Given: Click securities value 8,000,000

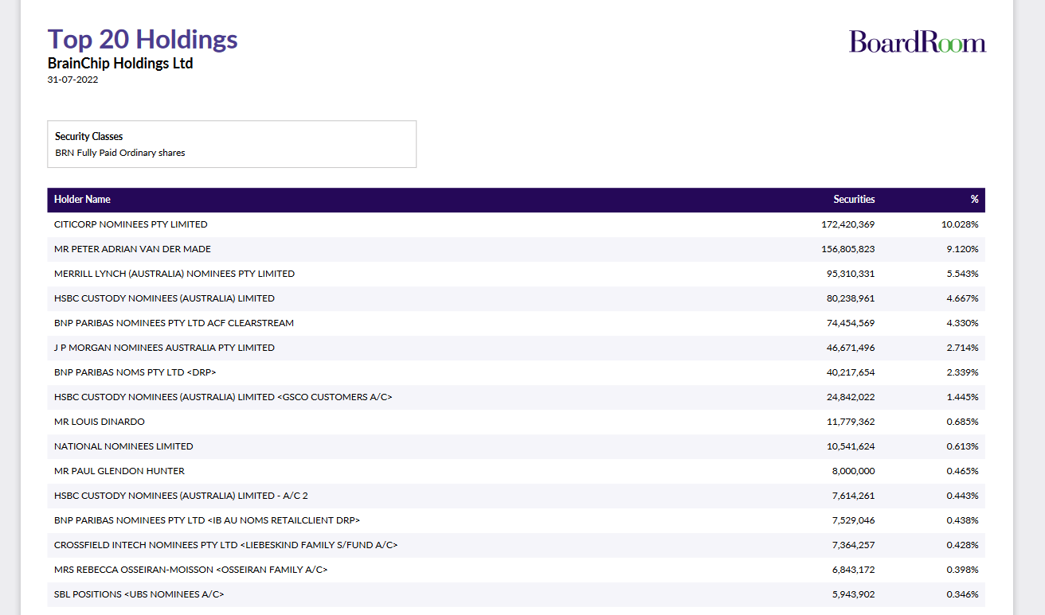Looking at the screenshot, I should [853, 471].
